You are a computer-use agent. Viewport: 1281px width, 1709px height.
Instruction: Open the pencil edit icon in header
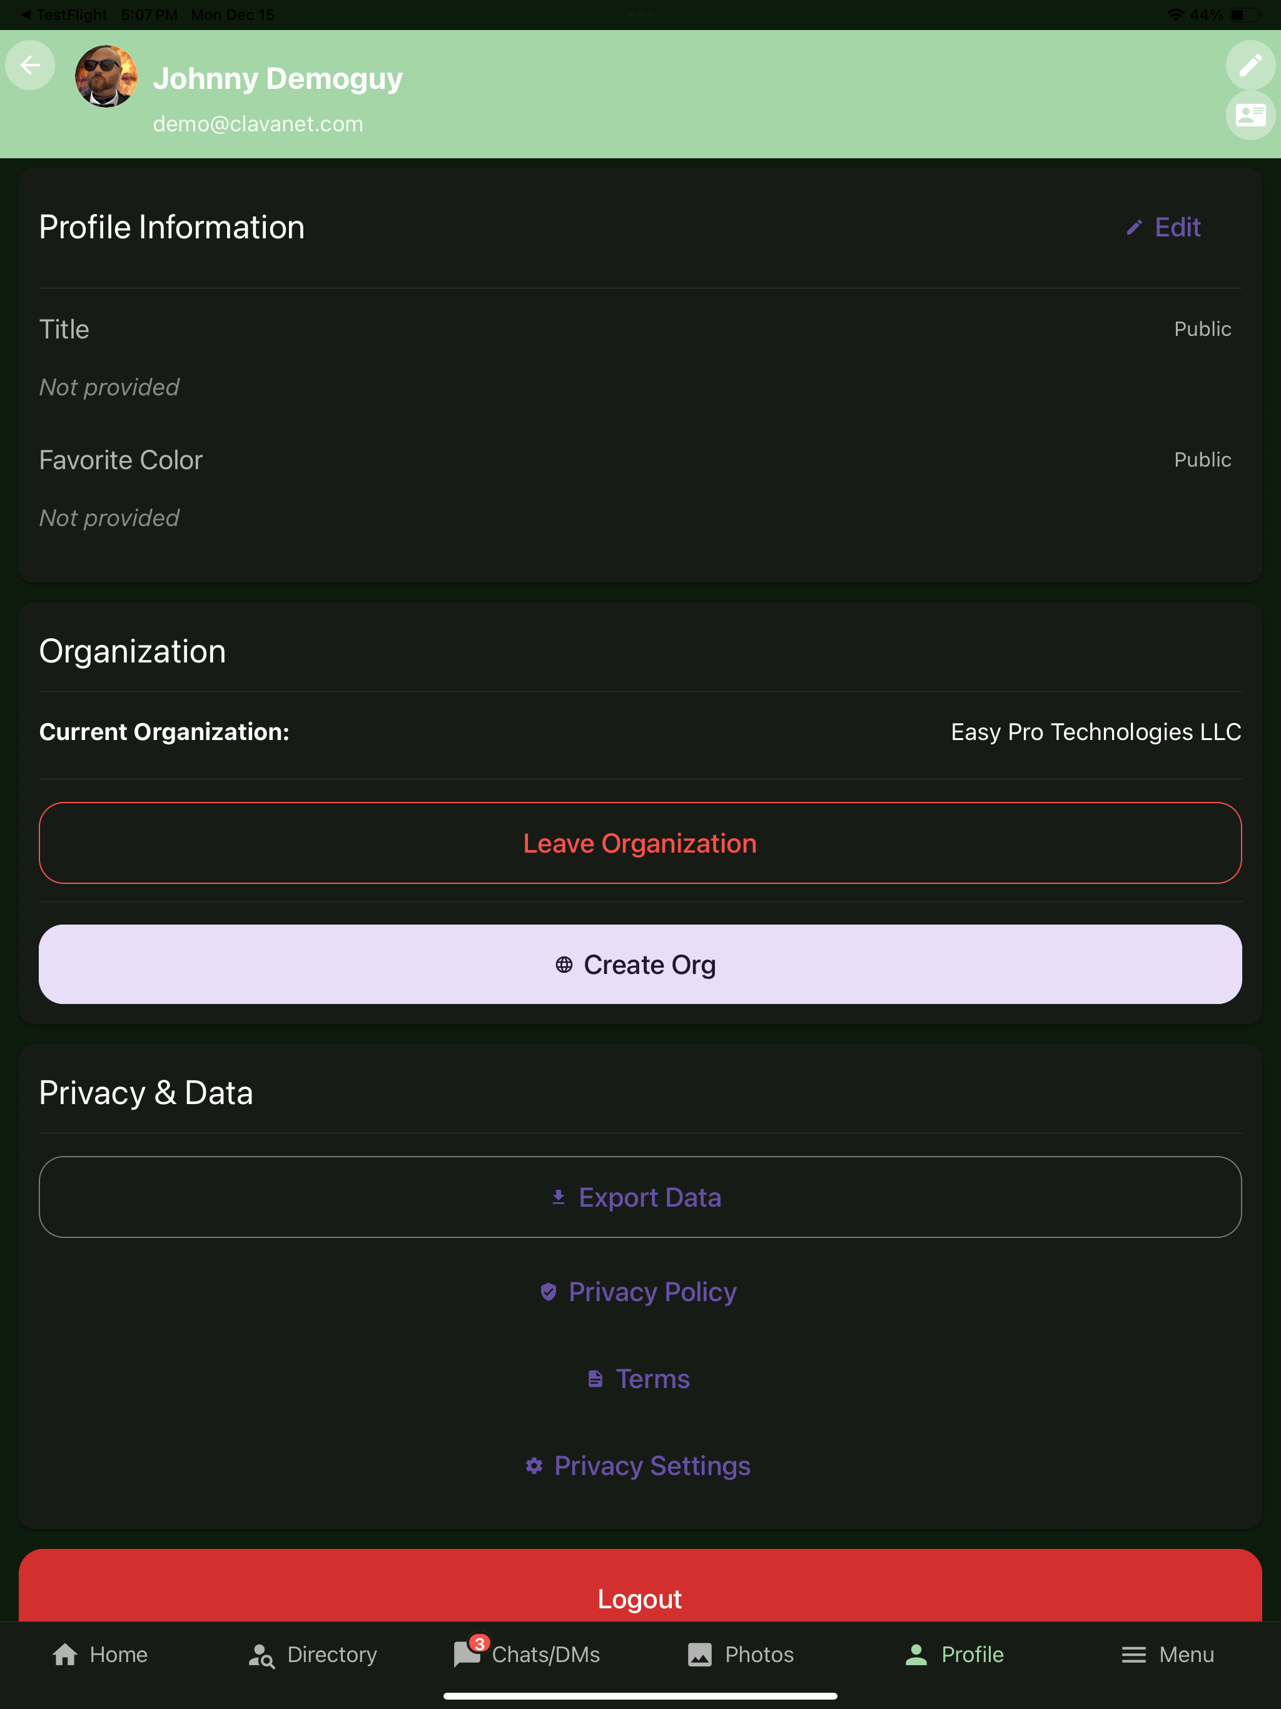1250,65
